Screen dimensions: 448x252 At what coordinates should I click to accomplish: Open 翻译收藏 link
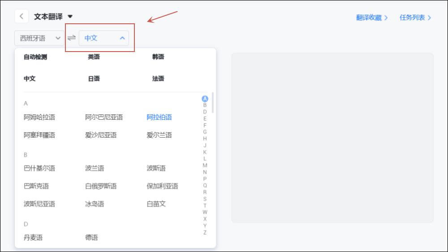tap(372, 17)
